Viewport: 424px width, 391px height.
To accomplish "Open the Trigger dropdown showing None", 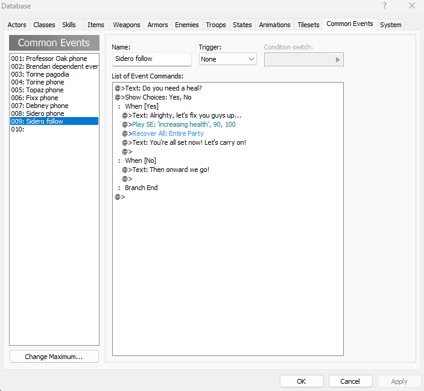I will (228, 59).
